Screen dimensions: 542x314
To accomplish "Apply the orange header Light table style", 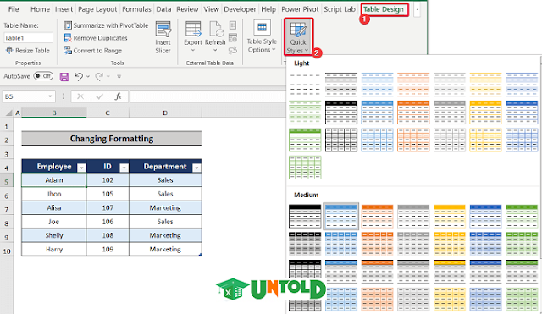I will pos(413,113).
